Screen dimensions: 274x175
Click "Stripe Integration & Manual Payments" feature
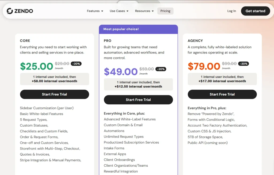[51, 160]
